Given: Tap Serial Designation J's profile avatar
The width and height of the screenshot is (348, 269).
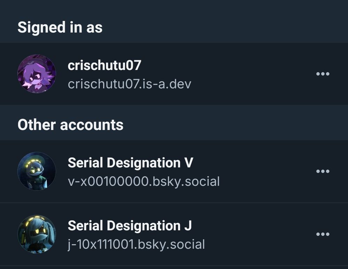Looking at the screenshot, I should [x=37, y=234].
